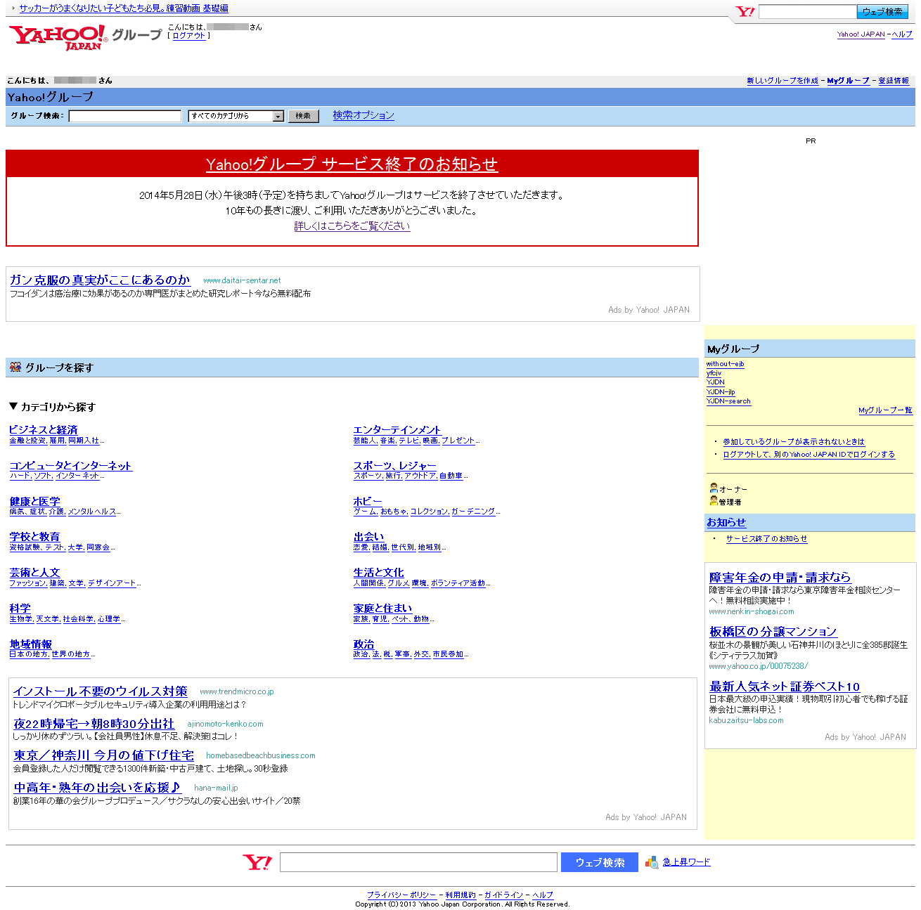Viewport: 921px width, 910px height.
Task: Click the bottom web search input field
Action: (x=418, y=862)
